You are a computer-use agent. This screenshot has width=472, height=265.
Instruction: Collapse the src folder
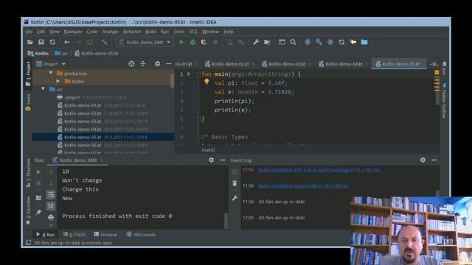coord(43,89)
